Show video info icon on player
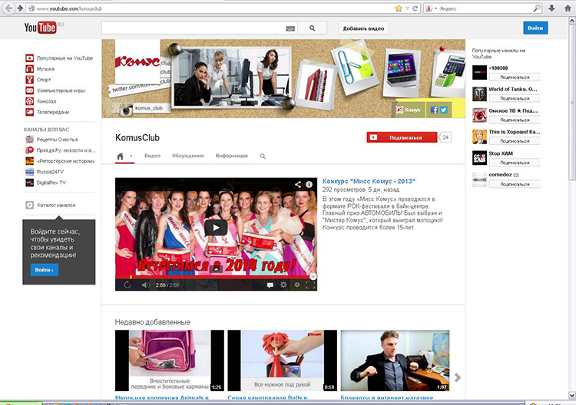Viewport: 576px width, 405px height. [x=309, y=185]
